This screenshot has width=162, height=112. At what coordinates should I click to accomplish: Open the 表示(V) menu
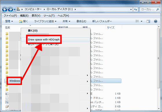pyautogui.click(x=36, y=16)
